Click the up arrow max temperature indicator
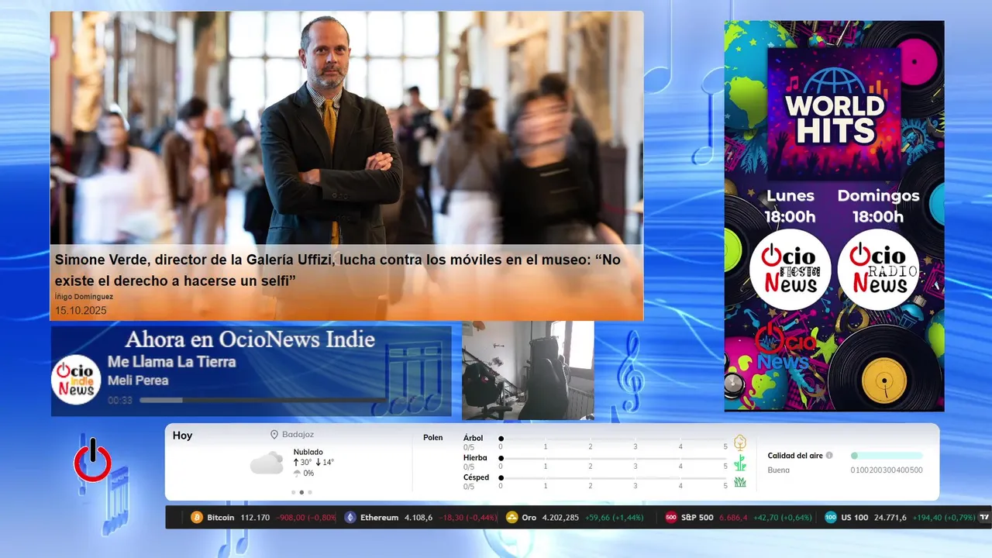The height and width of the screenshot is (558, 992). [296, 462]
